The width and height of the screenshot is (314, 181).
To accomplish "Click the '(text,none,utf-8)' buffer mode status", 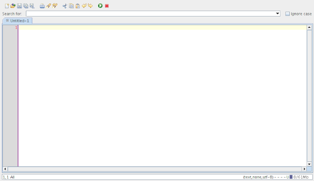I will pyautogui.click(x=258, y=177).
